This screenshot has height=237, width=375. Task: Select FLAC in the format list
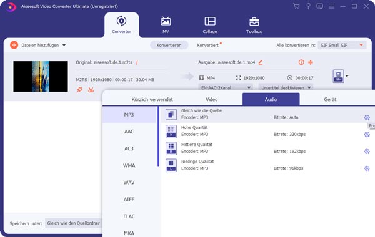(129, 216)
